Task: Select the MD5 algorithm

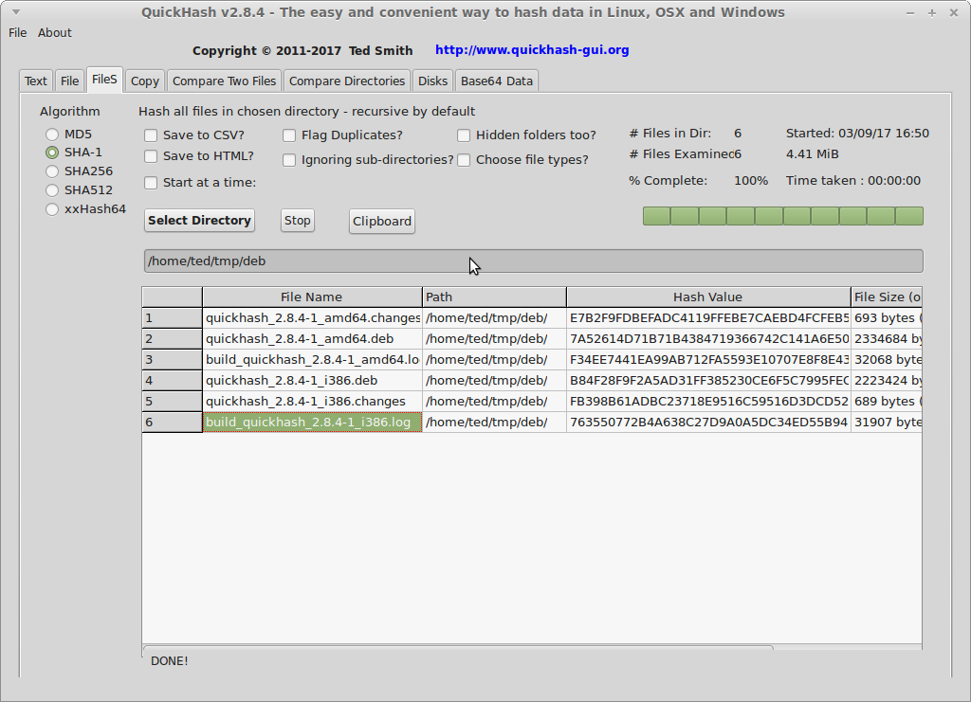Action: click(52, 134)
